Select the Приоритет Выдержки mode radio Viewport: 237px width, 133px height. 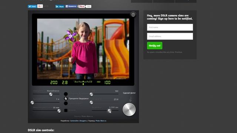[66, 99]
